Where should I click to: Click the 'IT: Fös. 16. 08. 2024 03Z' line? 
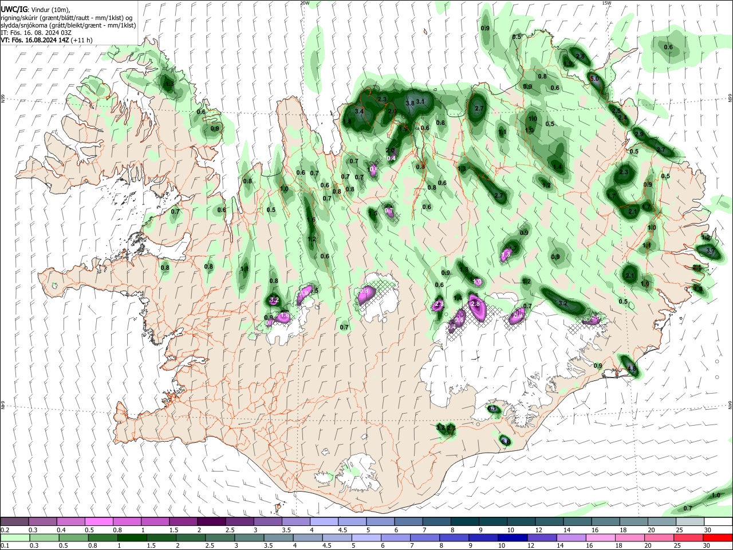coord(36,33)
